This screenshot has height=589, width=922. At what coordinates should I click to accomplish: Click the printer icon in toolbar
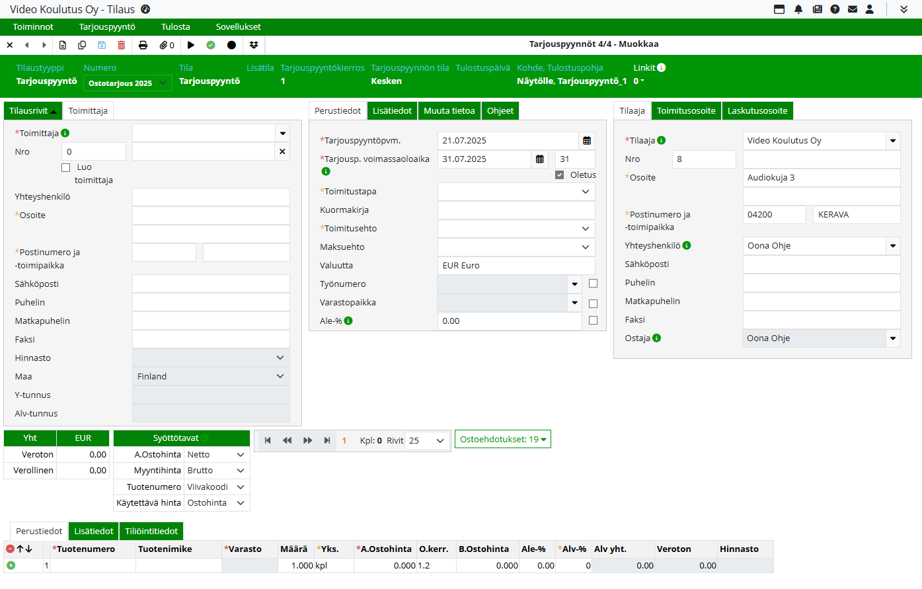143,45
